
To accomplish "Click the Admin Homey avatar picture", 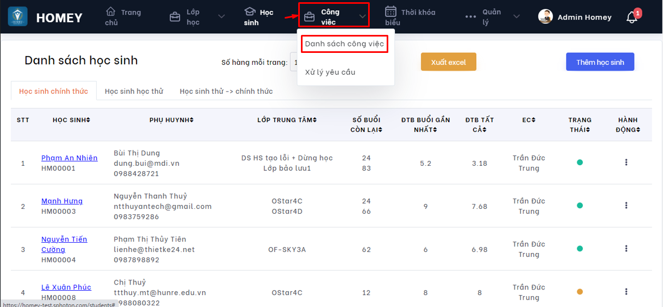I will click(545, 17).
